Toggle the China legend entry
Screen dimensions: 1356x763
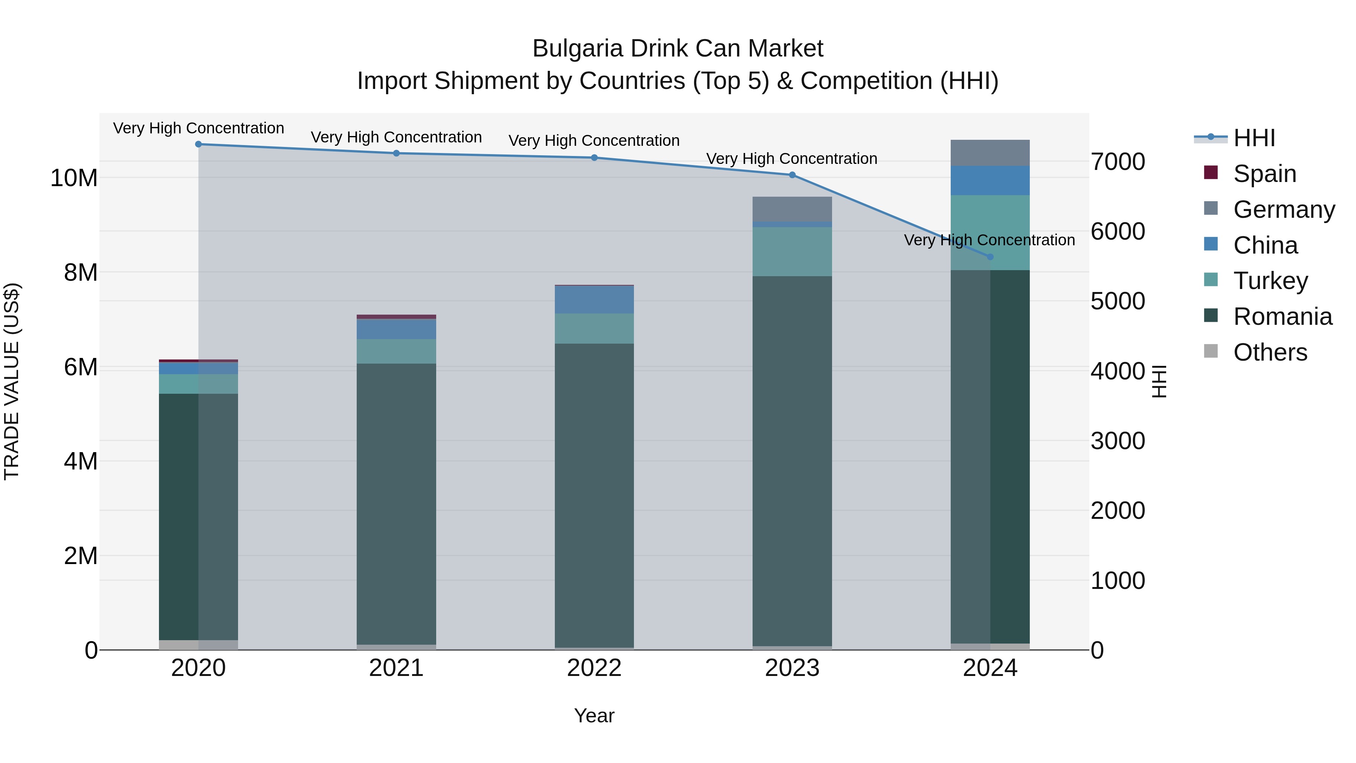coord(1251,245)
